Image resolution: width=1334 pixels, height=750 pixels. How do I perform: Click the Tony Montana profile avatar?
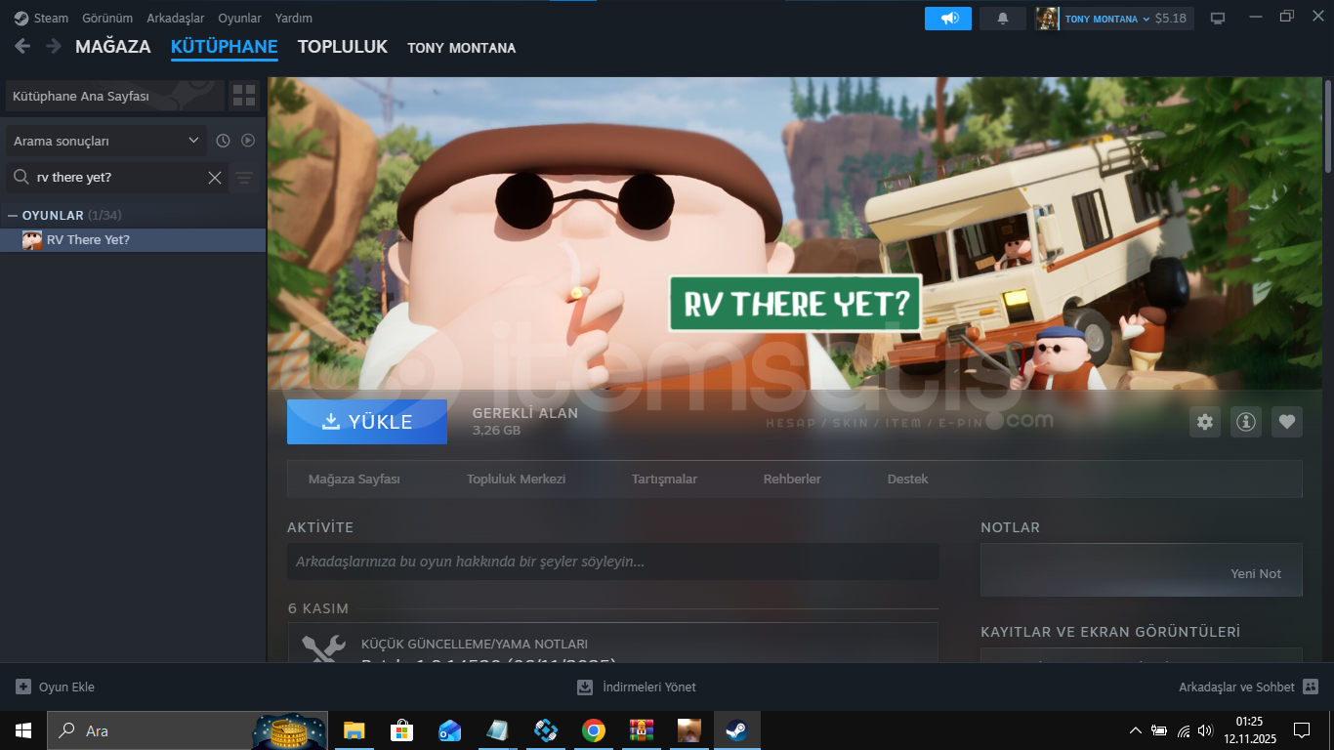point(1047,19)
